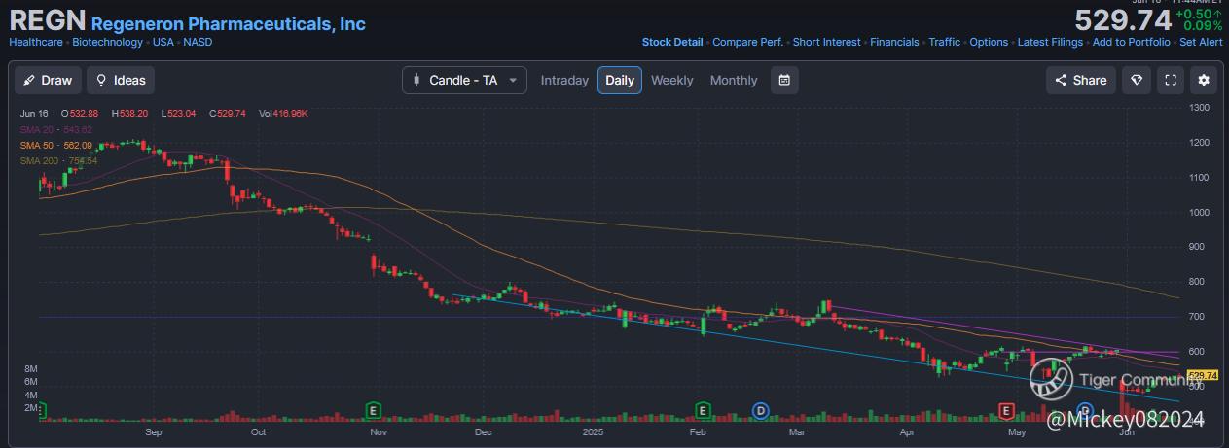Open the Short Interest page

pyautogui.click(x=826, y=42)
